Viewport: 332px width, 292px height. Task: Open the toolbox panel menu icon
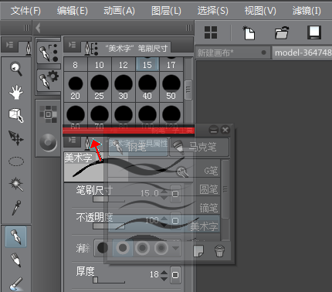point(9,45)
